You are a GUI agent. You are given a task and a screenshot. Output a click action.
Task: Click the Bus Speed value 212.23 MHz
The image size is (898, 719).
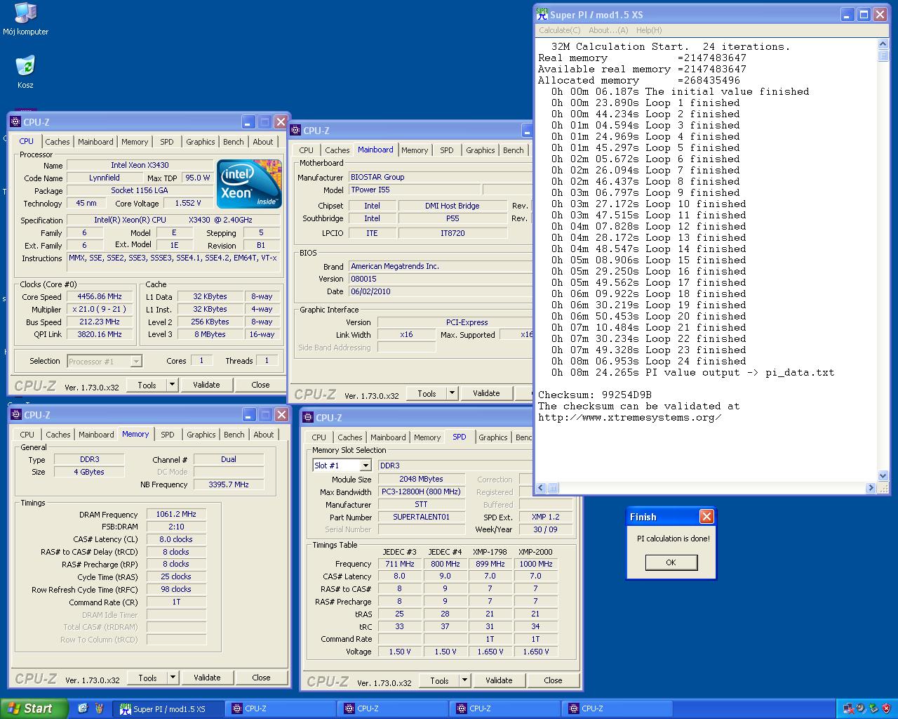click(x=100, y=322)
